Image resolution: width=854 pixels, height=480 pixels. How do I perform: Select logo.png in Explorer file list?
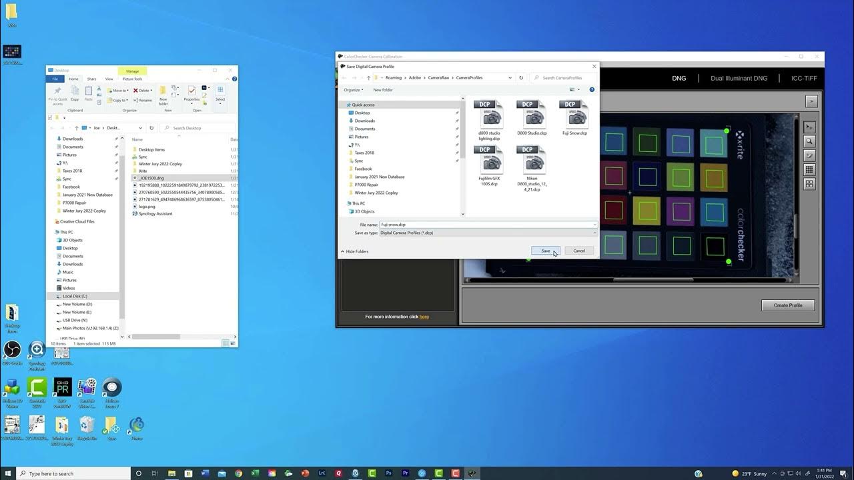pyautogui.click(x=146, y=207)
